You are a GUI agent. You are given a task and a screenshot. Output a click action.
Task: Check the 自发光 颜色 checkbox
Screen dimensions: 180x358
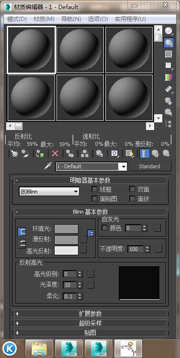[104, 228]
